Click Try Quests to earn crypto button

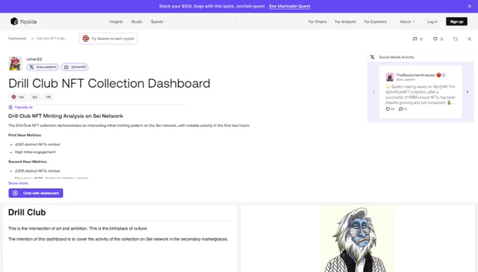tap(108, 39)
